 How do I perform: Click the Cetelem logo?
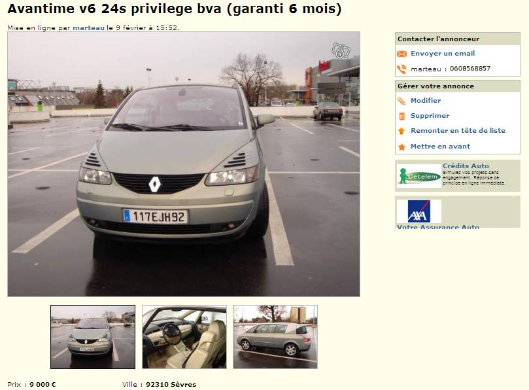419,176
